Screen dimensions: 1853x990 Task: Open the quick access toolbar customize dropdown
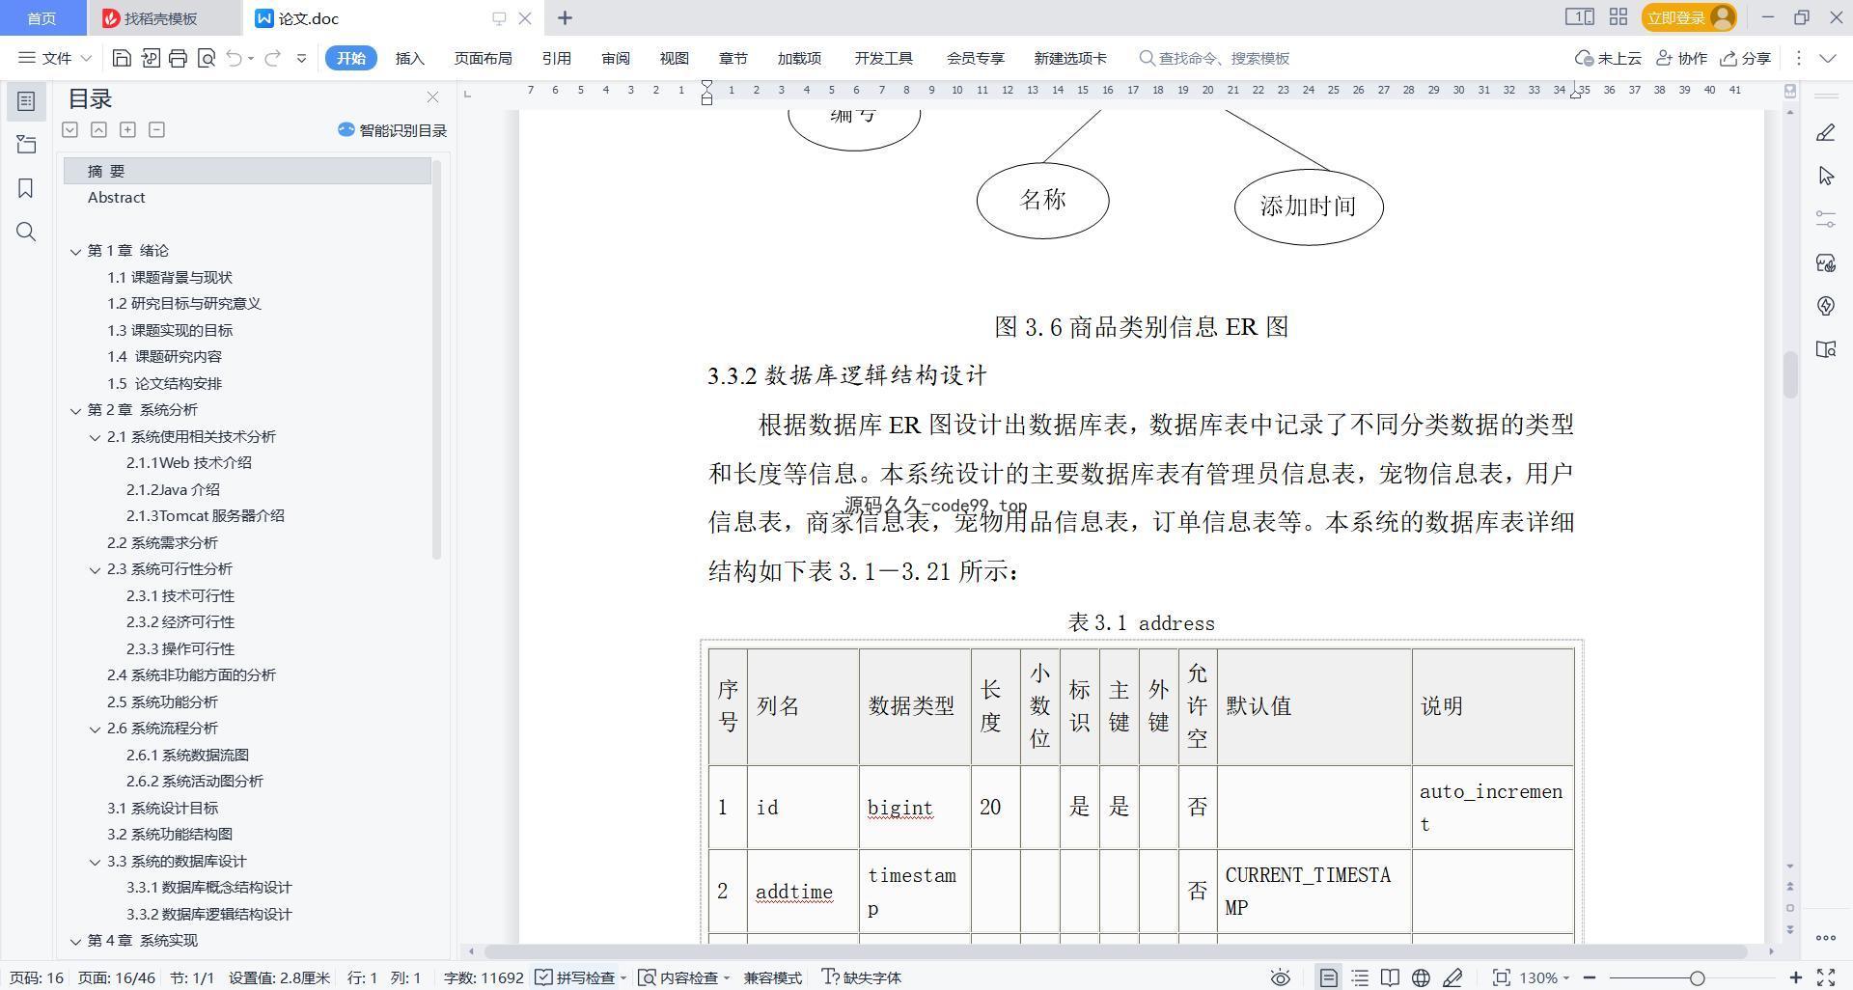[301, 58]
